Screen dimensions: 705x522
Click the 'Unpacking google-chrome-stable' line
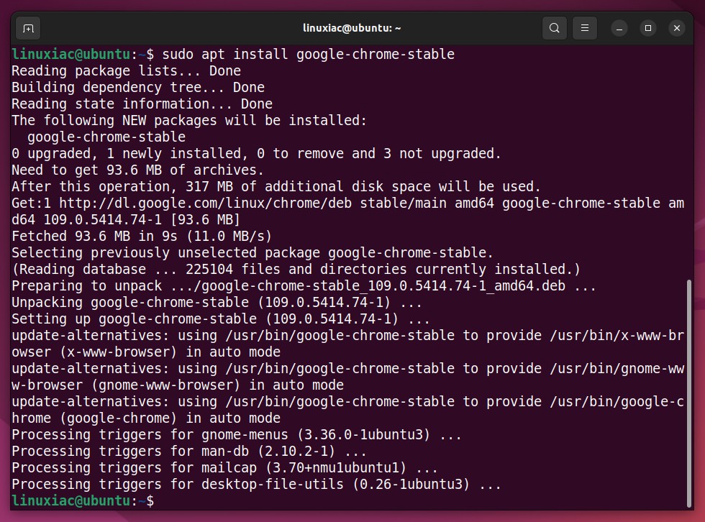coord(217,302)
